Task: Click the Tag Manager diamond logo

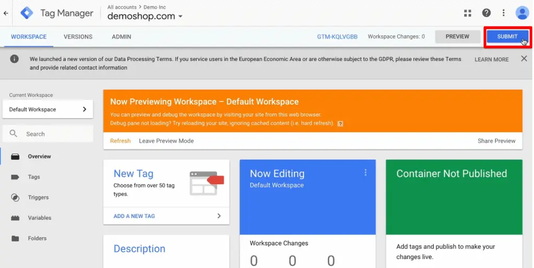Action: coord(27,13)
